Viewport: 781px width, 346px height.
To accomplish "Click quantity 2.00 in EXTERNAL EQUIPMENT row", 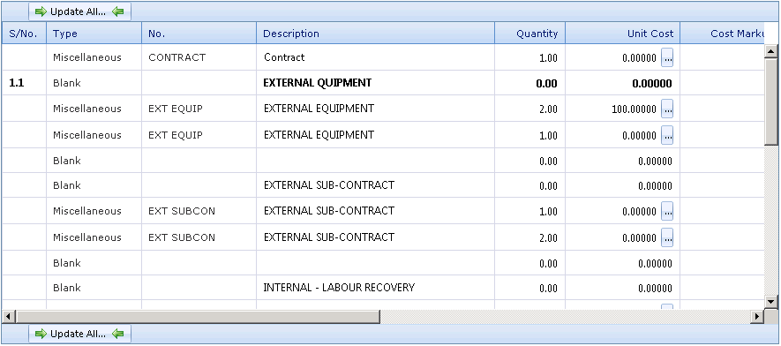I will (x=548, y=109).
